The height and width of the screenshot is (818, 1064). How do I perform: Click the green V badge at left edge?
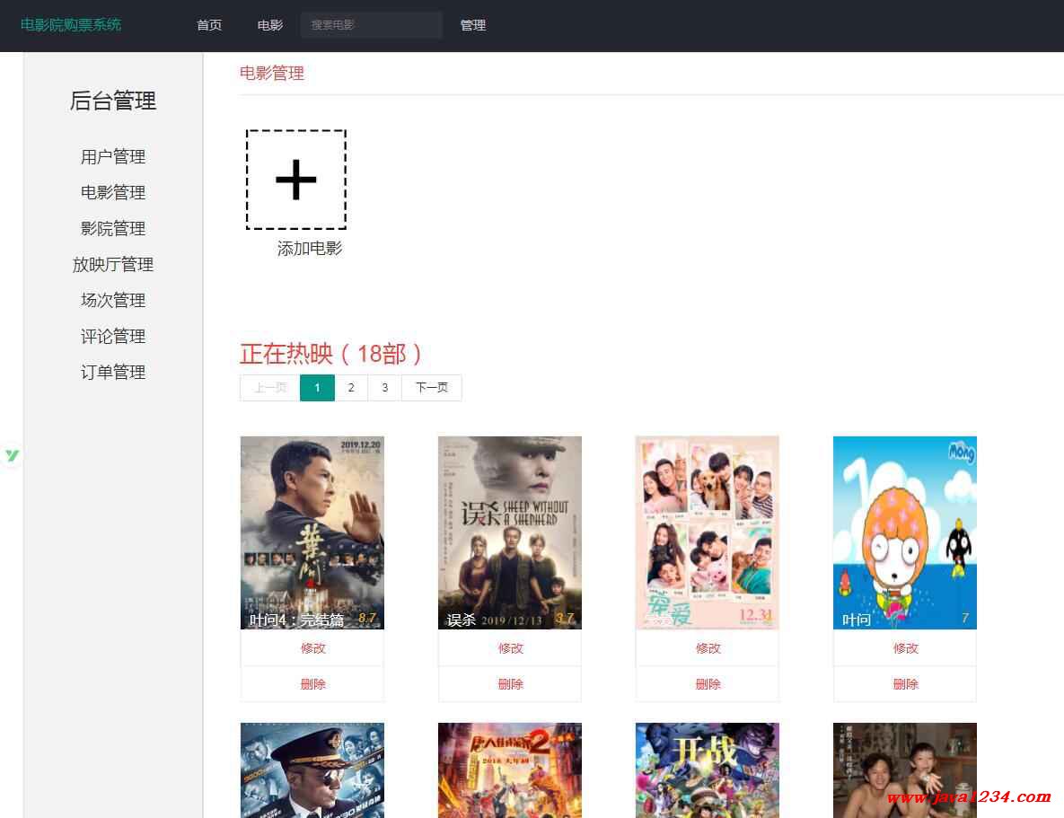[x=13, y=455]
